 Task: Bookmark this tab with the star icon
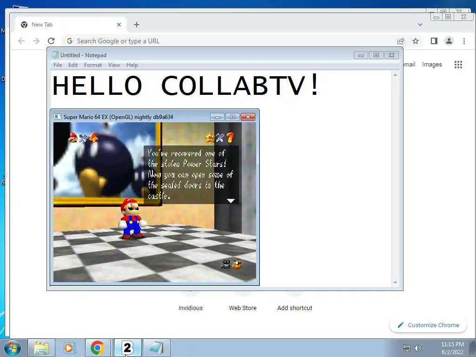pos(416,41)
